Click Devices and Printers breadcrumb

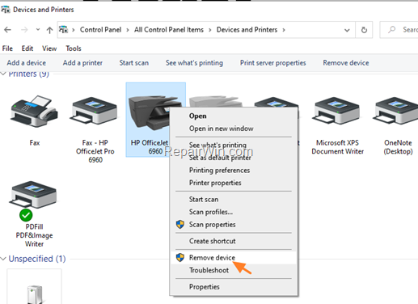coord(247,30)
